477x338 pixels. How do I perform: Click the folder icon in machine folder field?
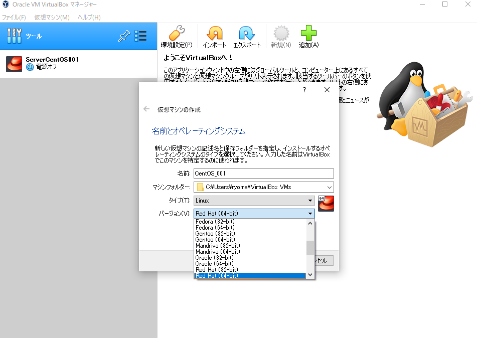tap(200, 187)
